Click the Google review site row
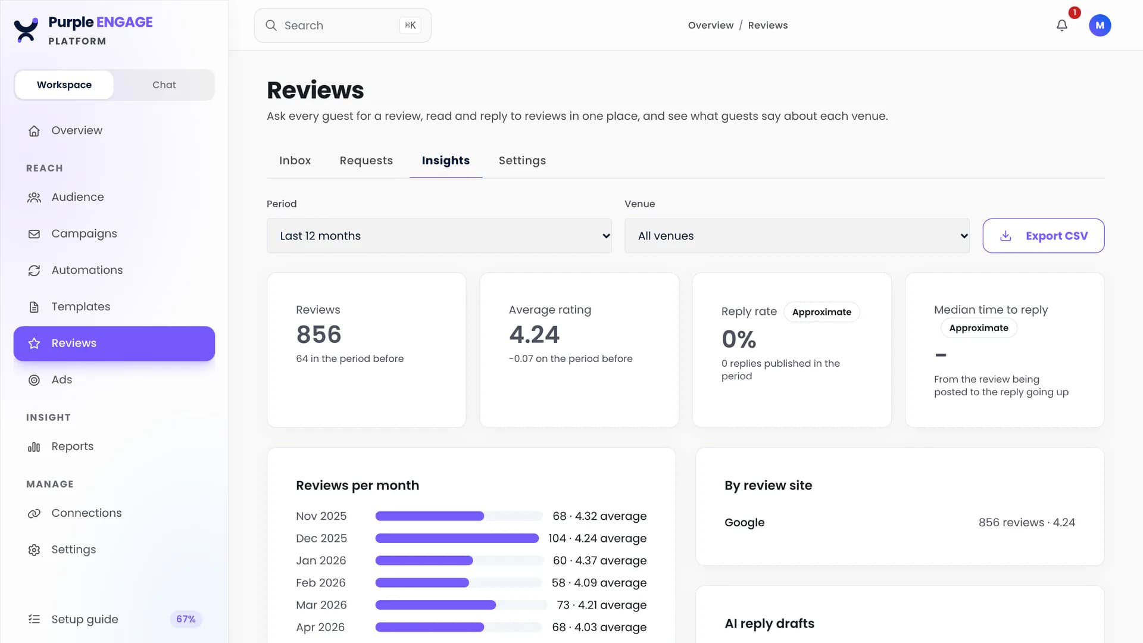The height and width of the screenshot is (643, 1143). [900, 523]
